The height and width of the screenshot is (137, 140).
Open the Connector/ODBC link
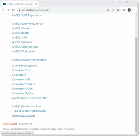pos(22,89)
